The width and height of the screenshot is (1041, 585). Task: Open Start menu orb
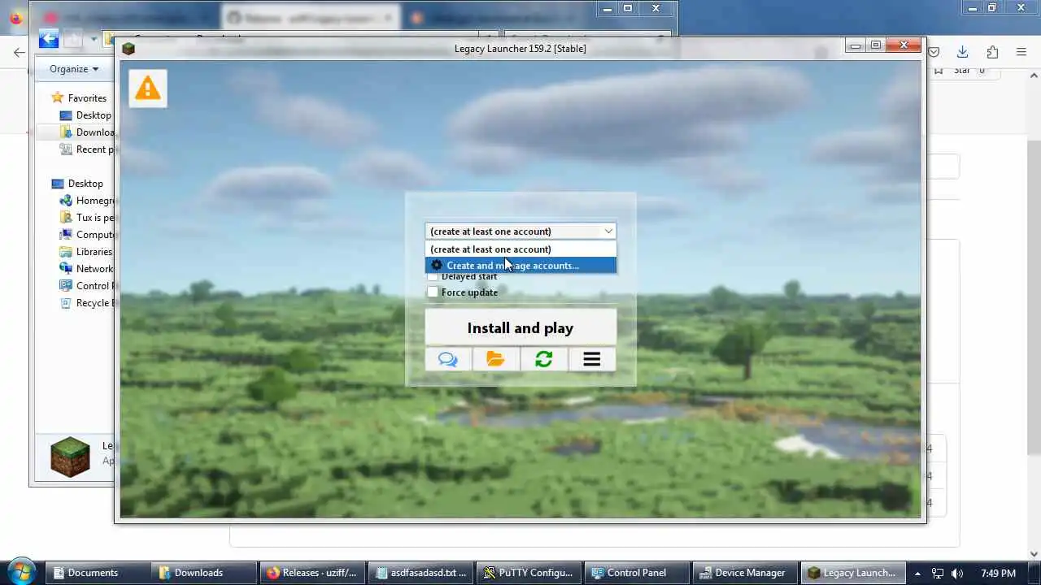(x=21, y=571)
